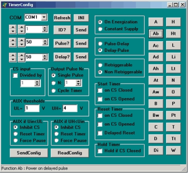The width and height of the screenshot is (188, 173).
Task: Select function Pt button
Action: (x=173, y=115)
